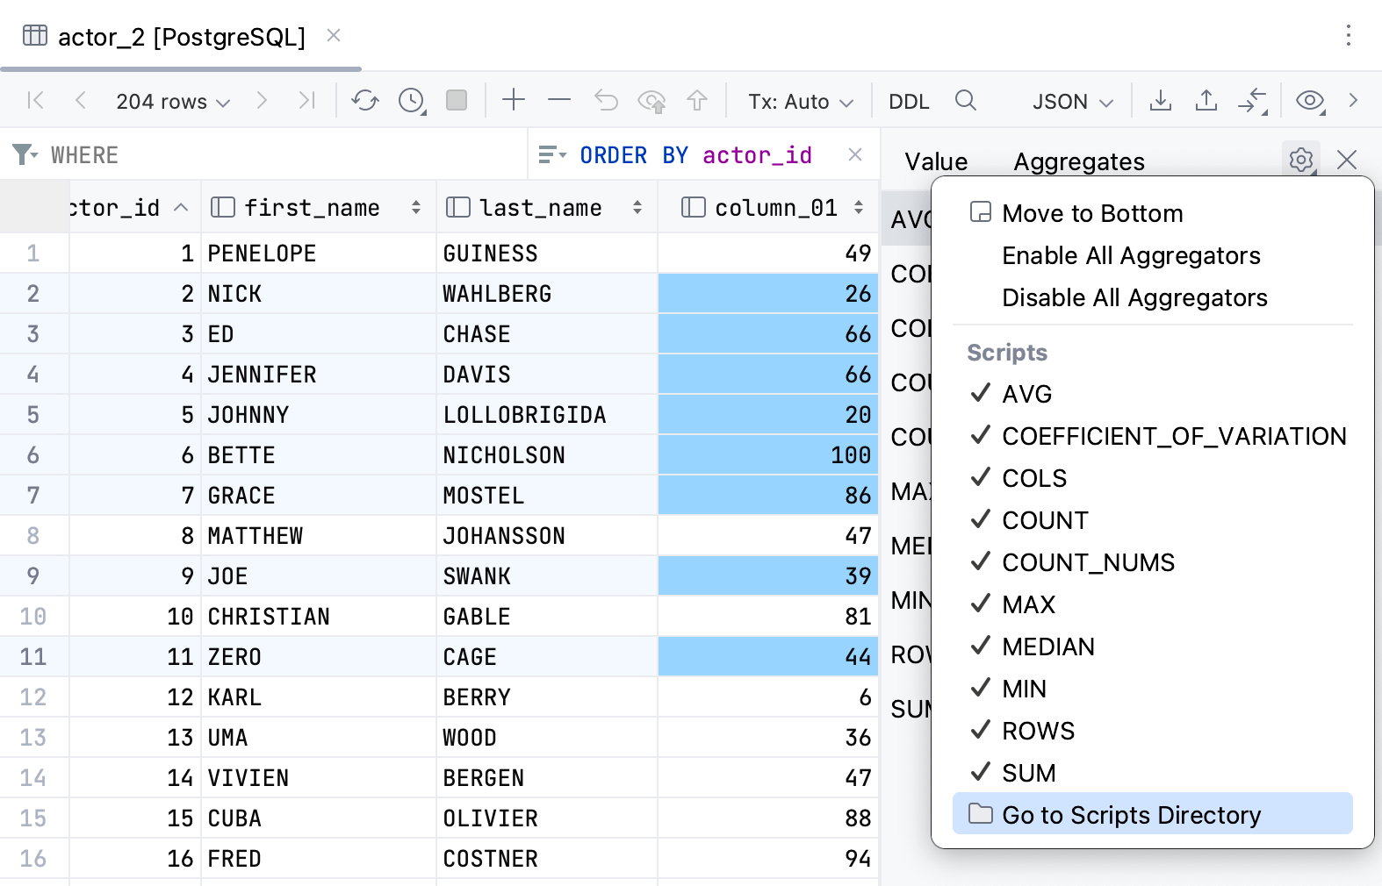
Task: Delete row using the minus icon
Action: (x=558, y=101)
